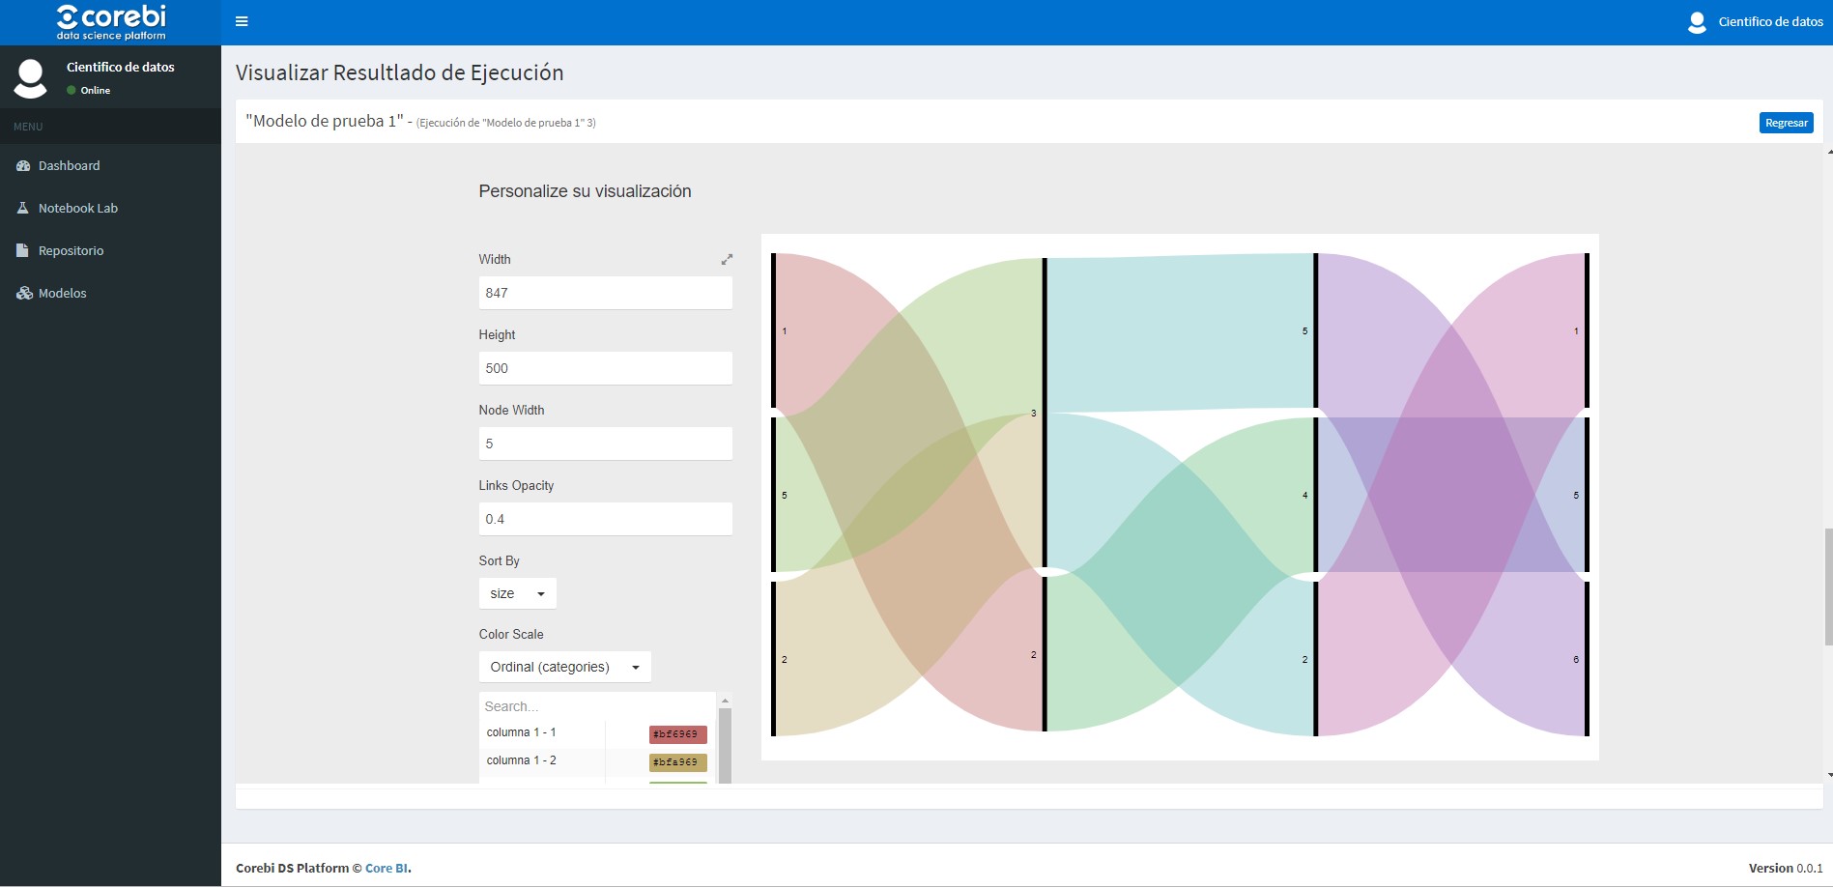Toggle the hamburger sidebar menu icon
This screenshot has width=1833, height=888.
(242, 21)
